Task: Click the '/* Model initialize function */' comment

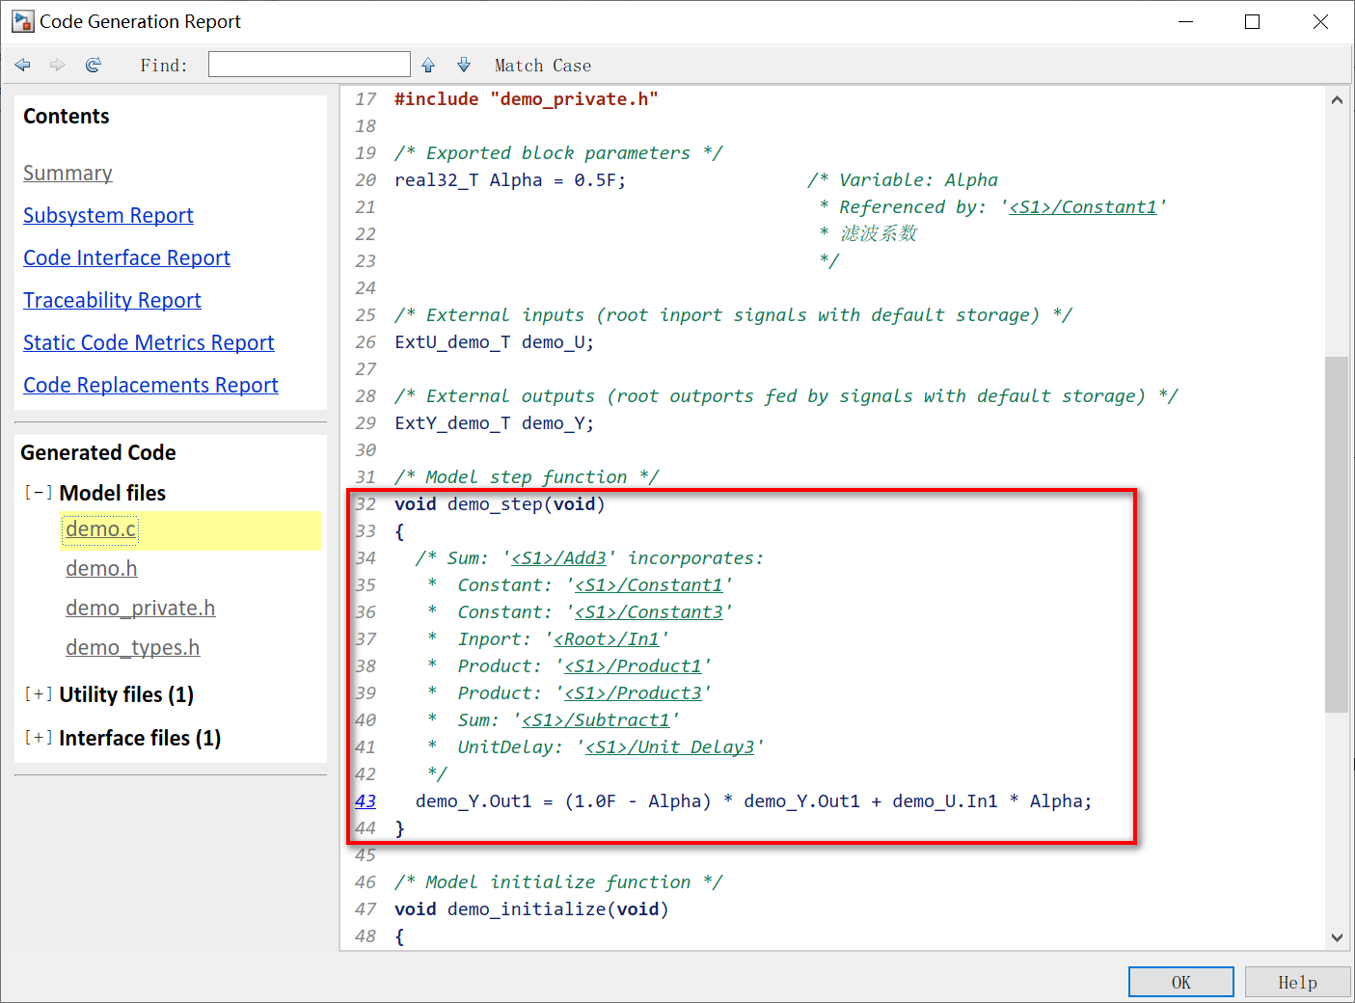Action: [x=558, y=882]
